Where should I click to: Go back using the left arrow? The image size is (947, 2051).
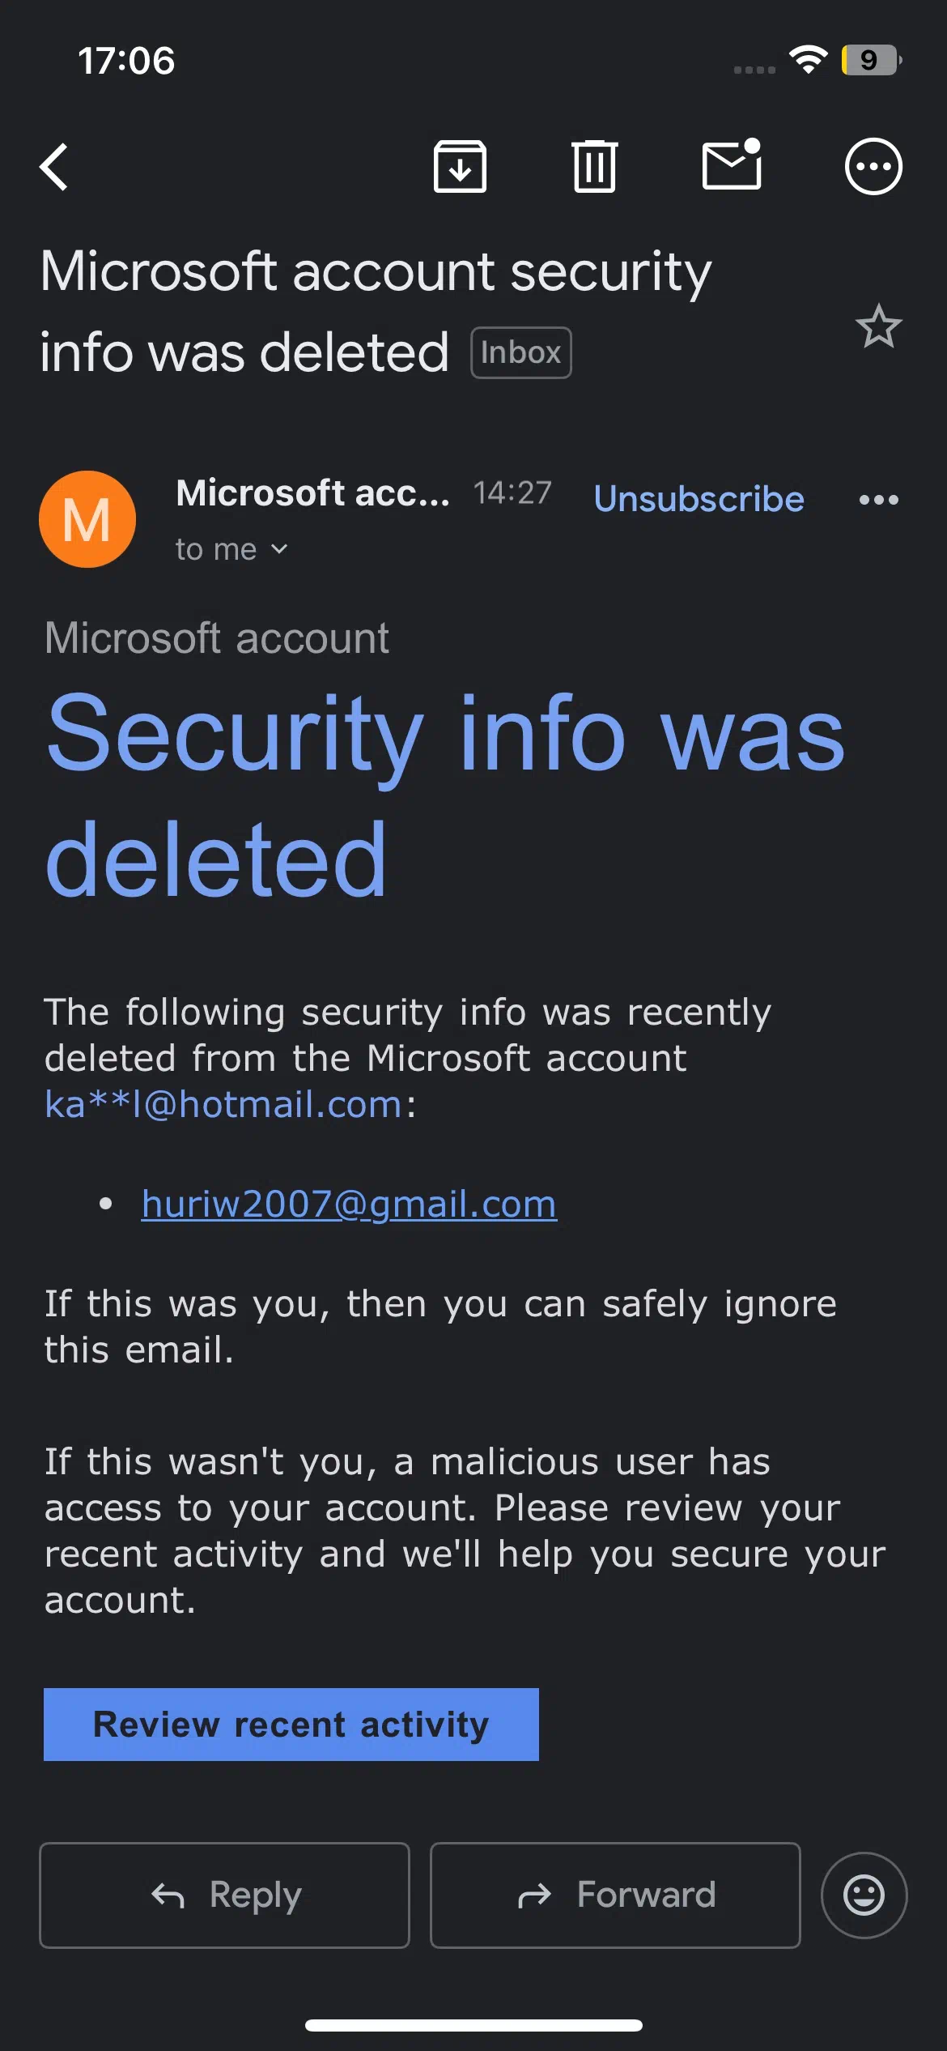click(54, 167)
